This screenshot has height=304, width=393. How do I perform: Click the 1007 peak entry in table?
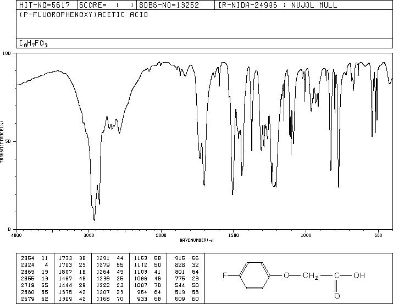148,285
